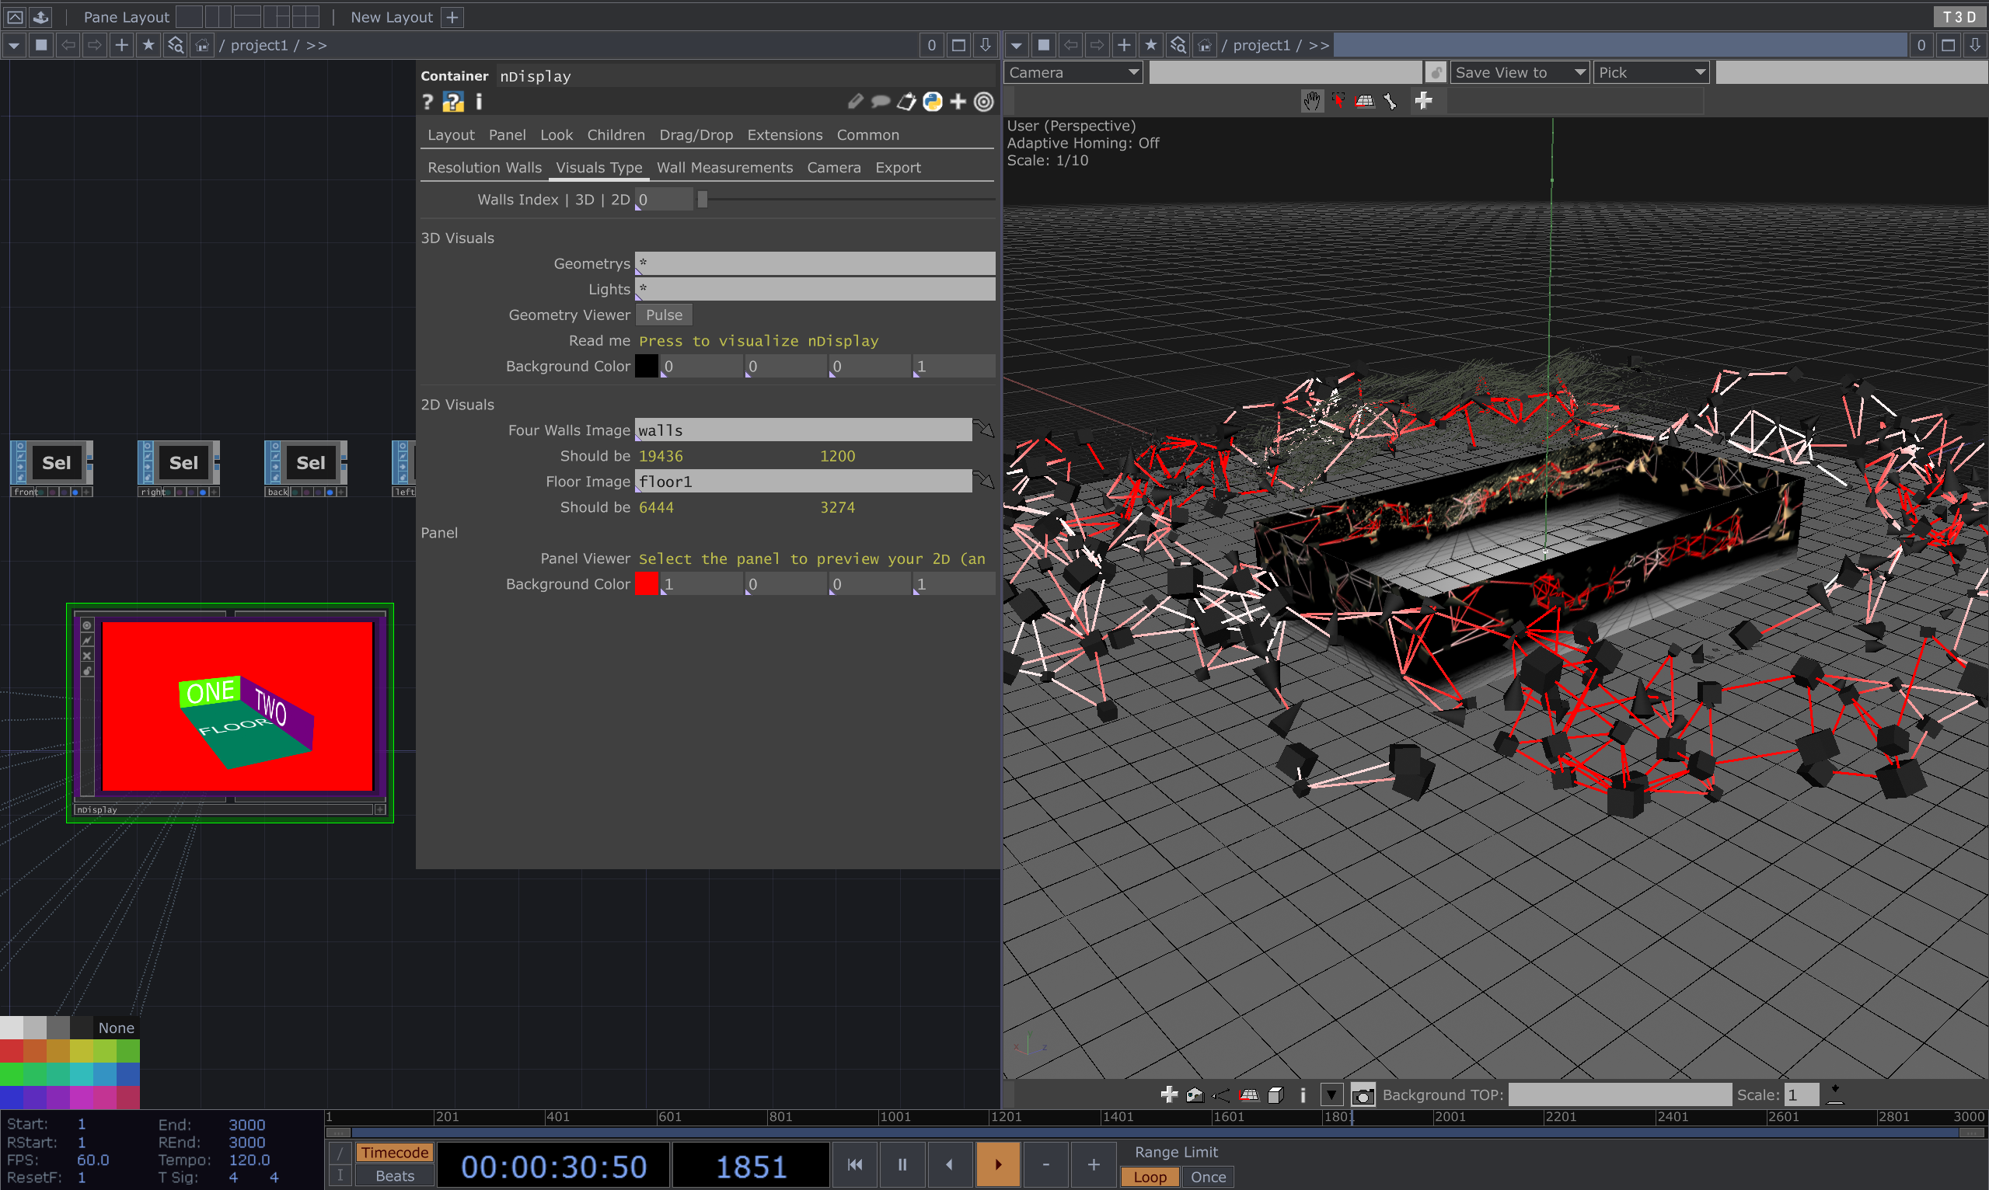
Task: Click the copy parameters clipboard icon
Action: click(906, 102)
